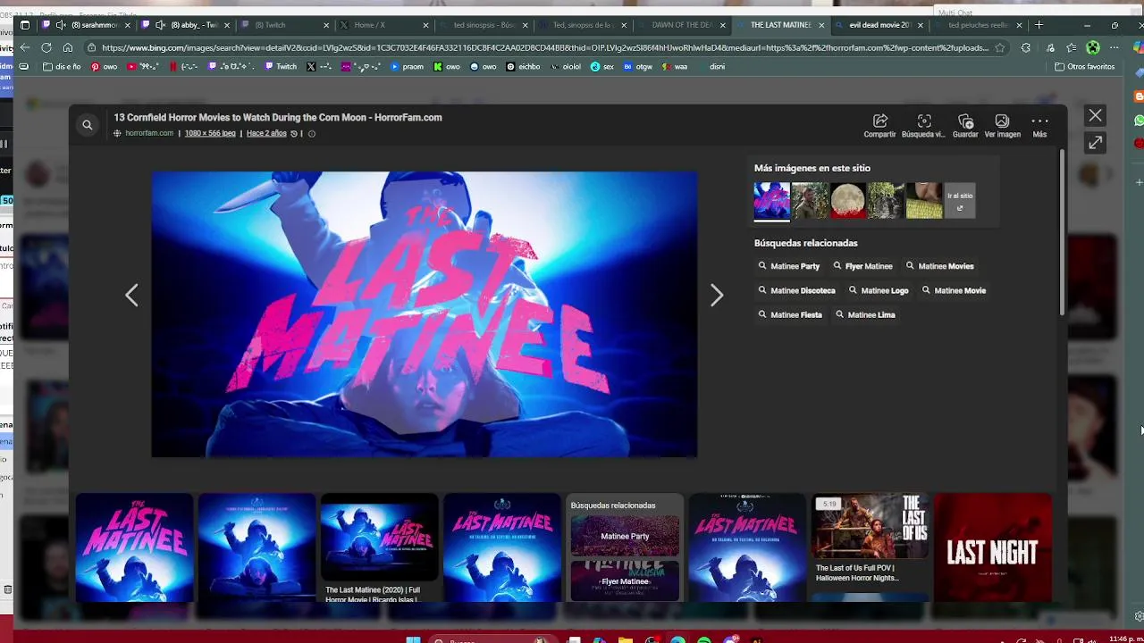
Task: Click the search magnifier icon in image viewer
Action: [x=87, y=125]
